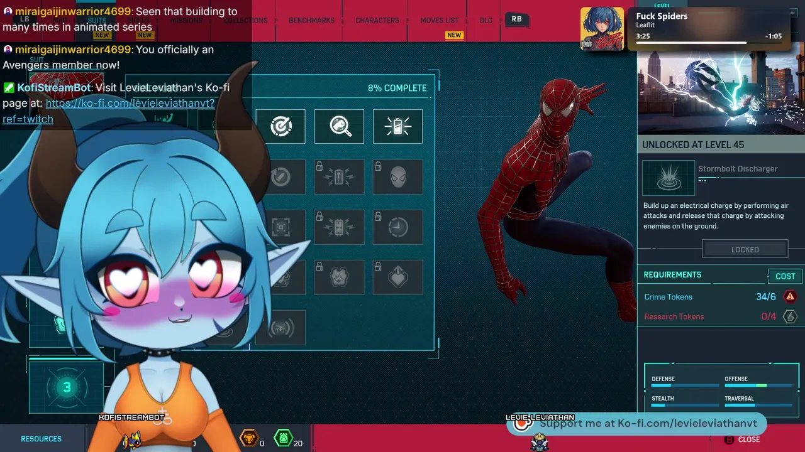This screenshot has height=452, width=805.
Task: Click the red Crime Tokens triangle icon
Action: pyautogui.click(x=790, y=297)
